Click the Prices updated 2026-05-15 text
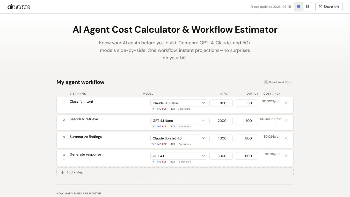350x197 pixels. (271, 7)
